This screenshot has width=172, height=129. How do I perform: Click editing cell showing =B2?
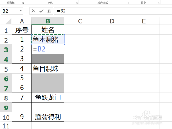pos(48,49)
